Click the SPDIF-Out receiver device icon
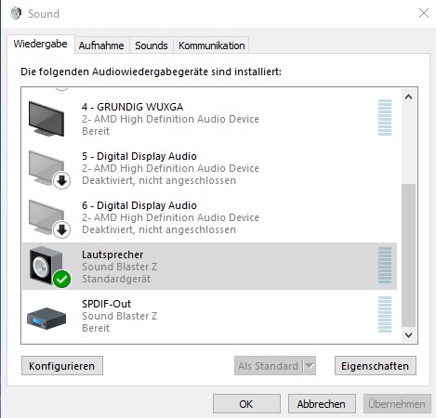436x418 pixels. point(46,318)
